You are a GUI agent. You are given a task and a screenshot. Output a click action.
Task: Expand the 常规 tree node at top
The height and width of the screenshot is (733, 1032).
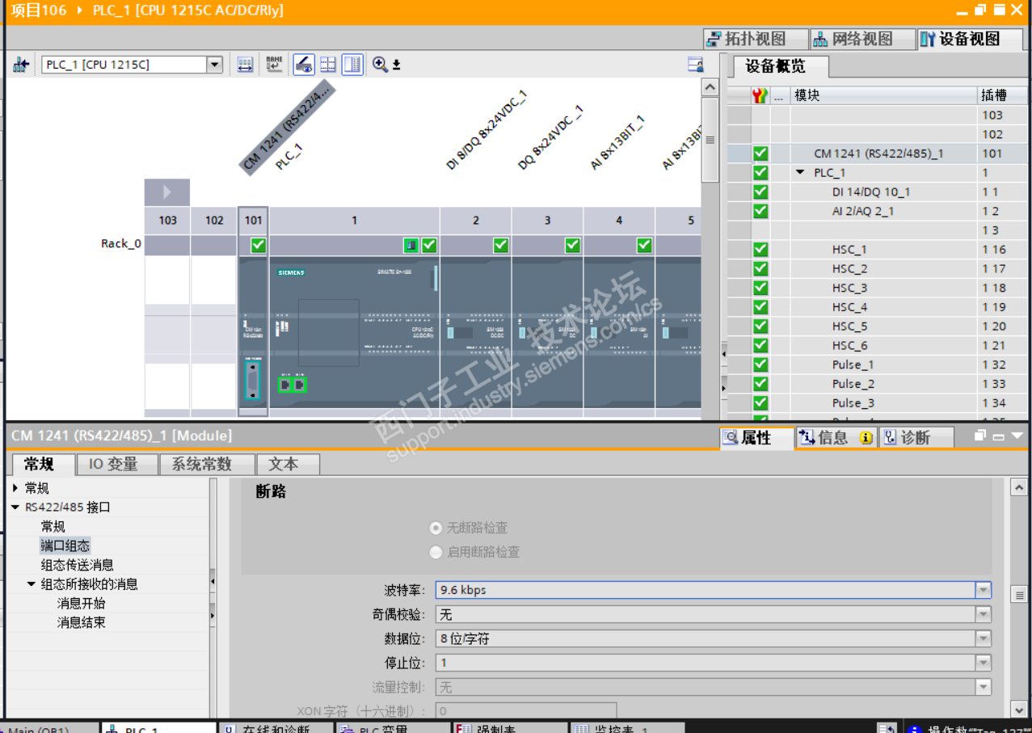15,488
